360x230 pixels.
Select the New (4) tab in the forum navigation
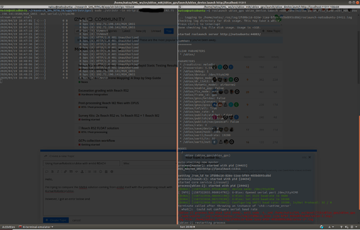(140, 31)
